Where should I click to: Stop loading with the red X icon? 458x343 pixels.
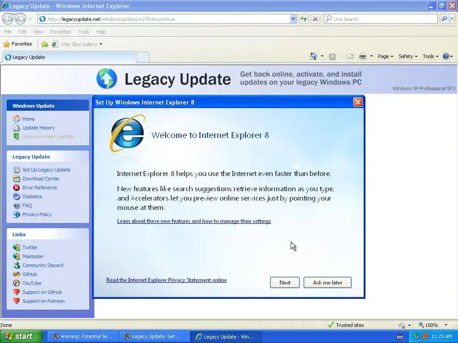pos(315,19)
